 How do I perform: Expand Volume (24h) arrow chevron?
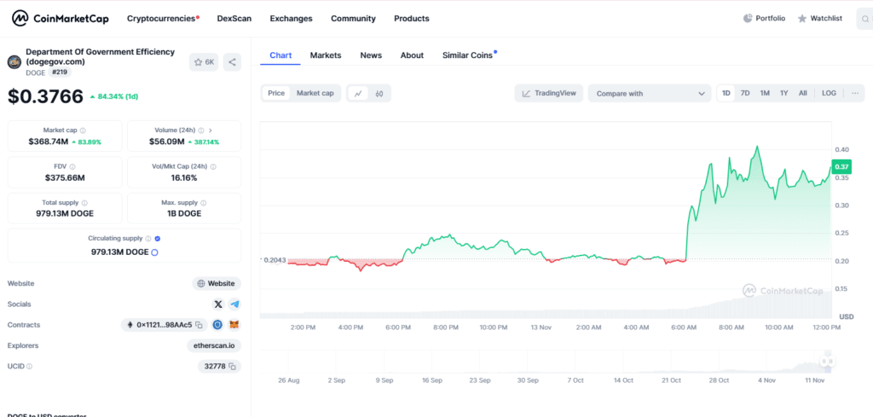(x=211, y=130)
